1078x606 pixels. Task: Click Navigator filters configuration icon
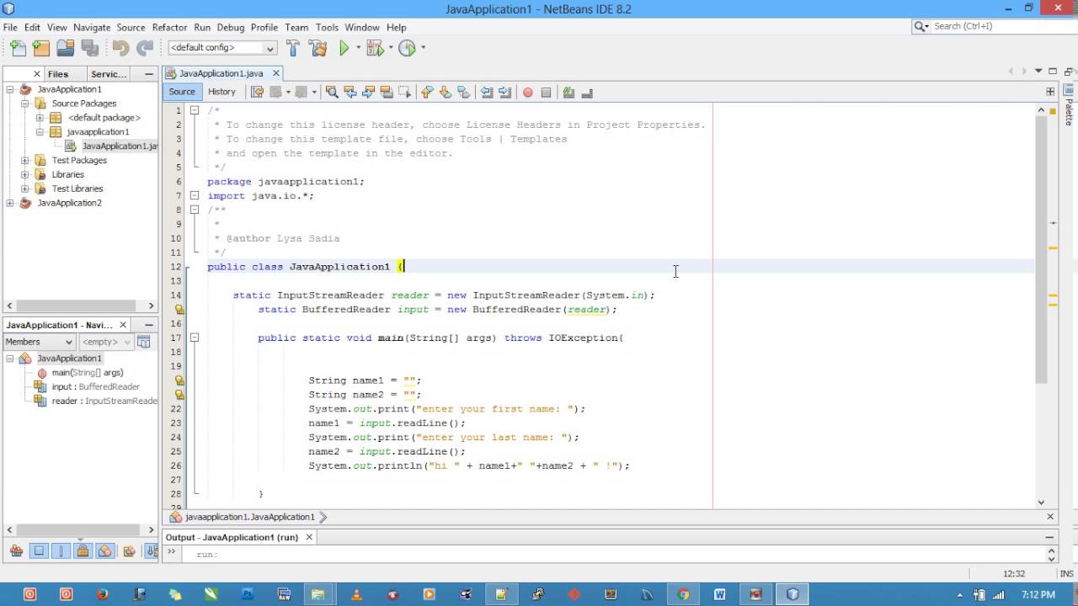point(143,342)
